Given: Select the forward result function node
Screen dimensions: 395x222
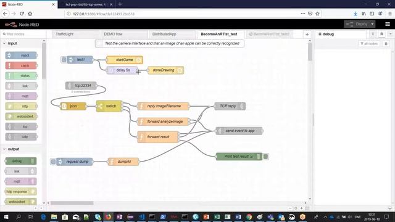Looking at the screenshot, I should [158, 137].
